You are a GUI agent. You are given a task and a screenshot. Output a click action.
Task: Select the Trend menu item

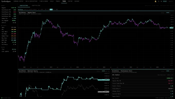click(64, 1)
